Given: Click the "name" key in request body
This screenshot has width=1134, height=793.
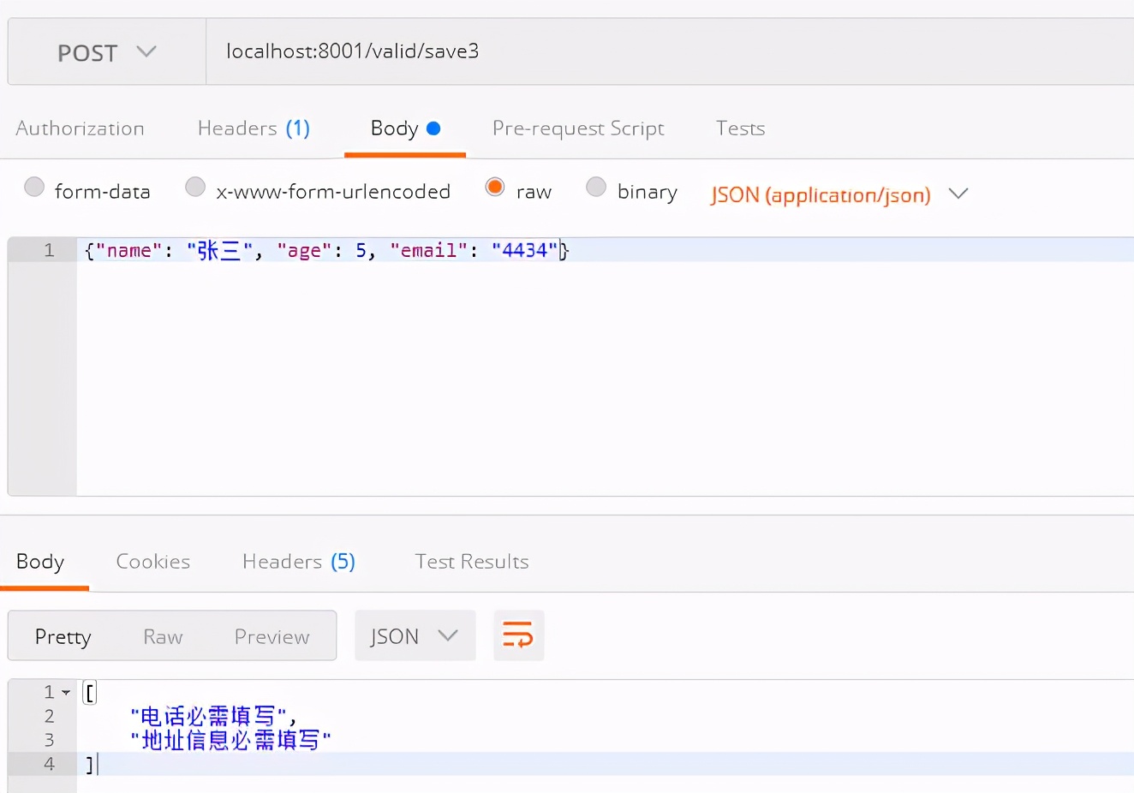Looking at the screenshot, I should pyautogui.click(x=128, y=250).
